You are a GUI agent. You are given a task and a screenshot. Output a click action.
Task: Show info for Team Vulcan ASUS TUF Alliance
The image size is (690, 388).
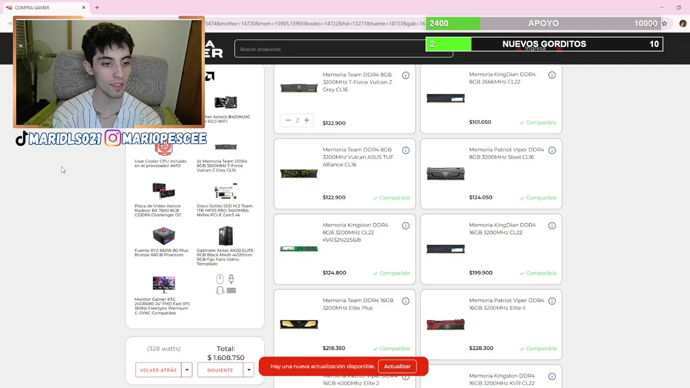(405, 150)
